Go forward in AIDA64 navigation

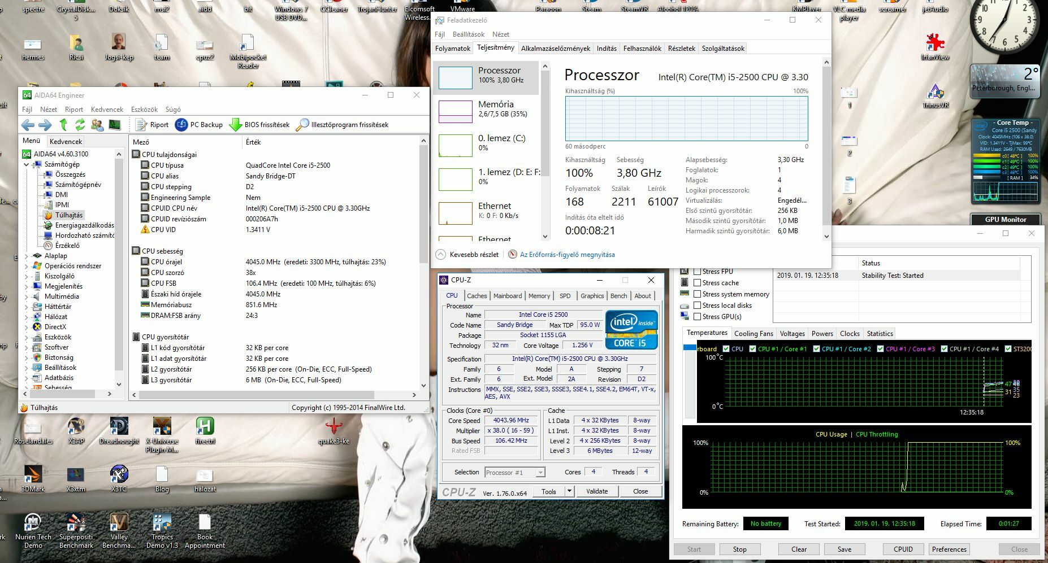click(x=45, y=125)
